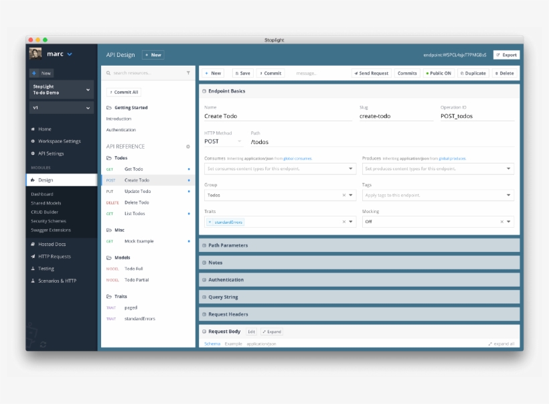Click the Send Request button
The width and height of the screenshot is (549, 404).
[x=370, y=73]
